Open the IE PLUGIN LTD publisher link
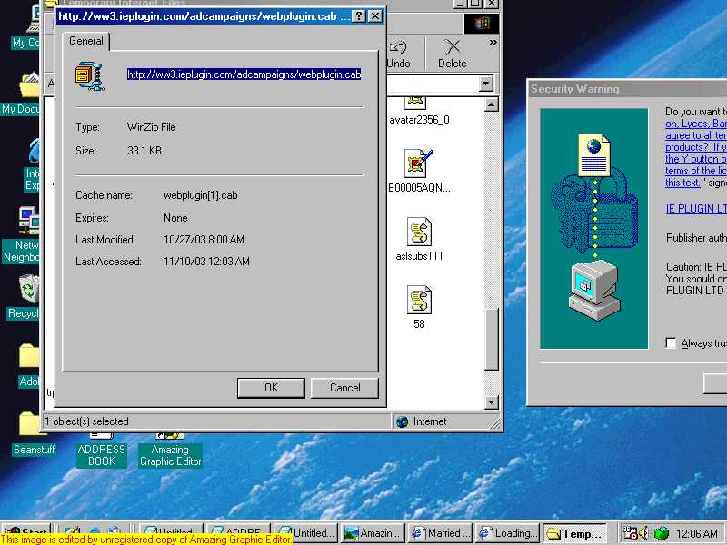727x545 pixels. pos(695,209)
